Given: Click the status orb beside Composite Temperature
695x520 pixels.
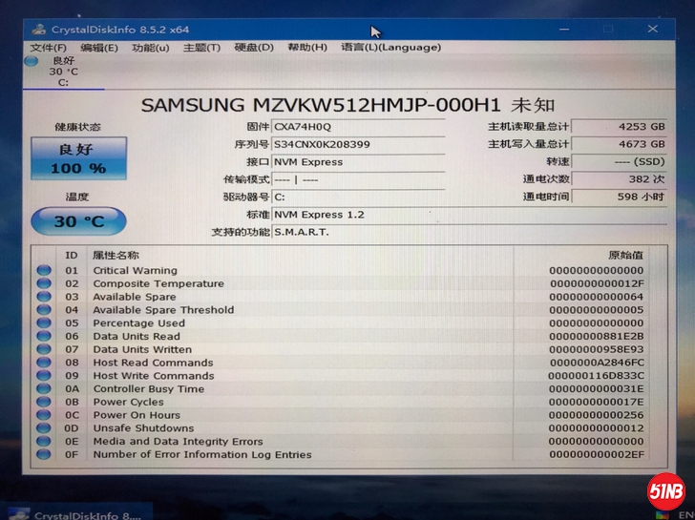Looking at the screenshot, I should click(44, 283).
